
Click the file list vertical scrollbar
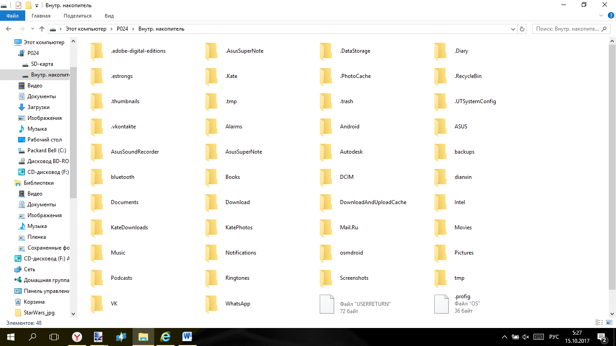point(612,167)
